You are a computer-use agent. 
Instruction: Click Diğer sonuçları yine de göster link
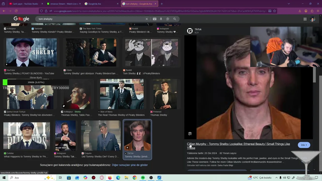tap(130, 165)
